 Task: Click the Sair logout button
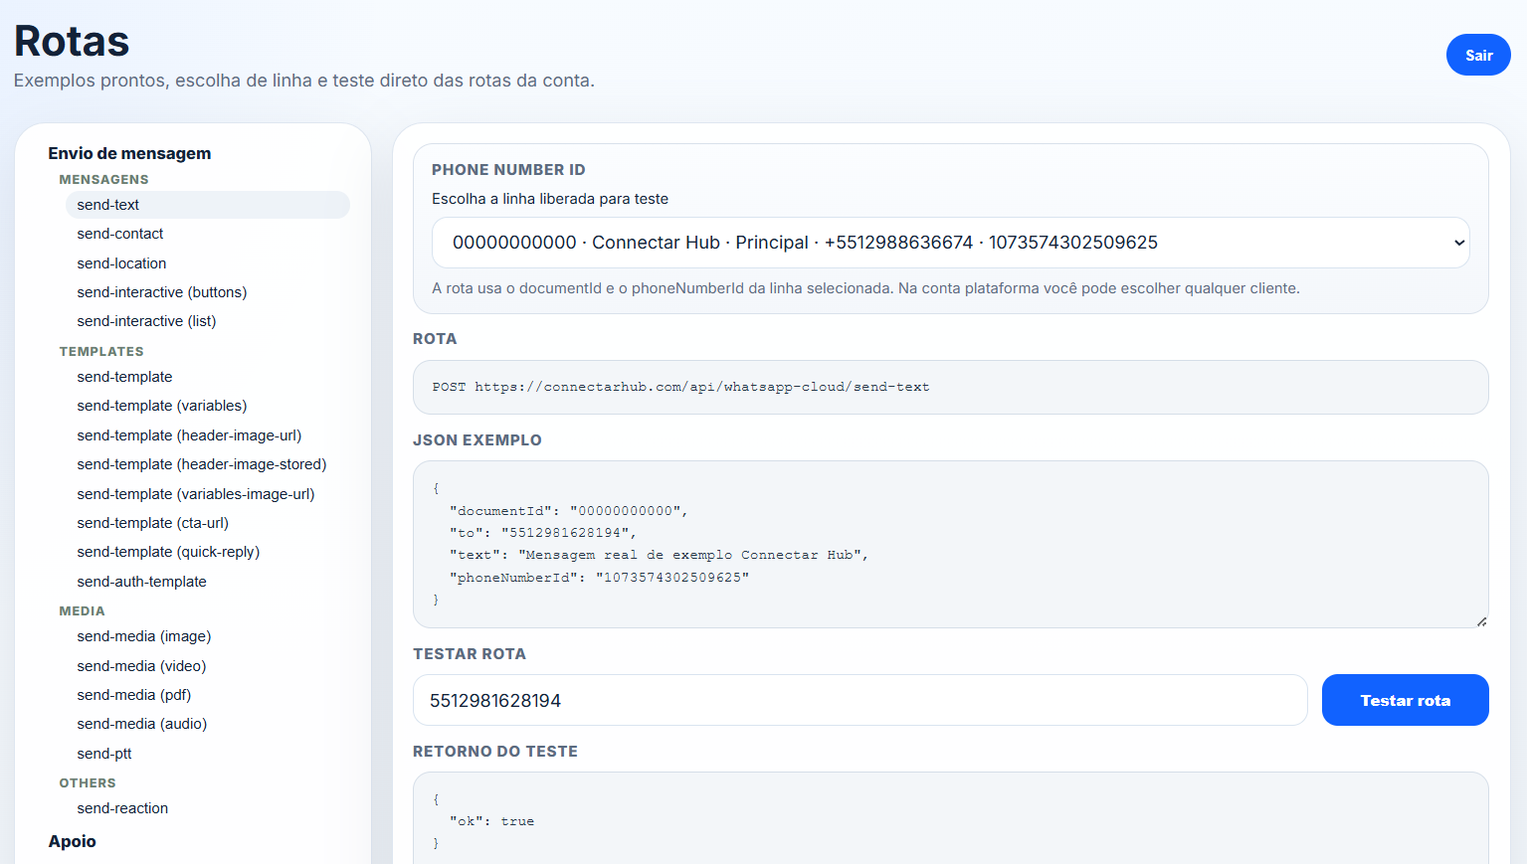[1477, 56]
